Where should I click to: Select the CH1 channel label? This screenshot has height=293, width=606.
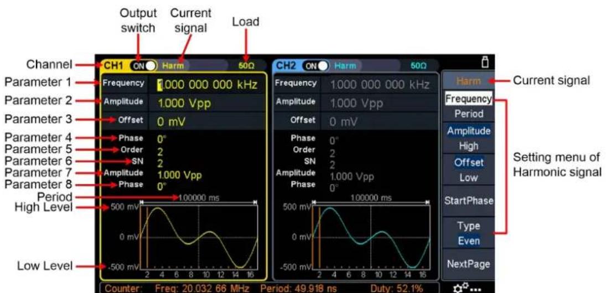pyautogui.click(x=113, y=65)
